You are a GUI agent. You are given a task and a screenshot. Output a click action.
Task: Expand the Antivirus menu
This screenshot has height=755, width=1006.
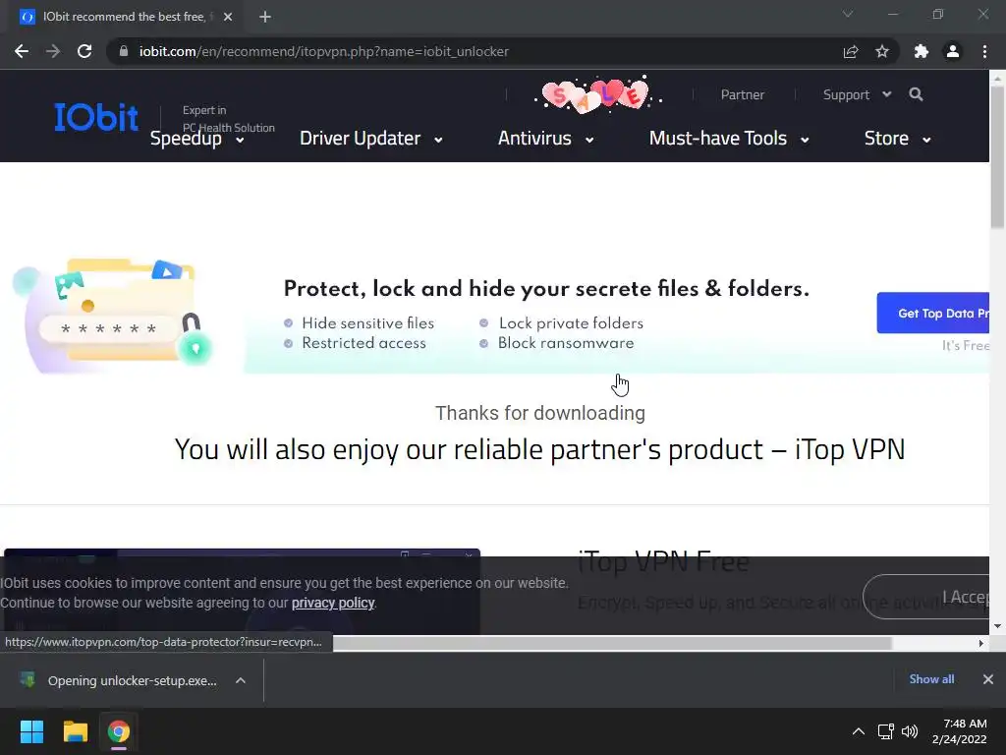(x=546, y=138)
